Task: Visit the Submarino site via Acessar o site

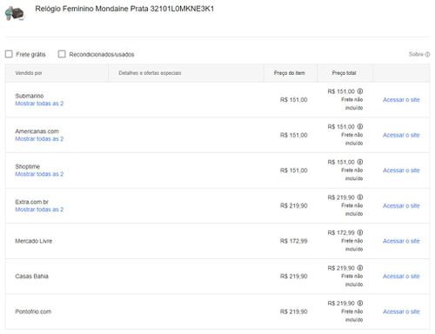Action: tap(401, 100)
